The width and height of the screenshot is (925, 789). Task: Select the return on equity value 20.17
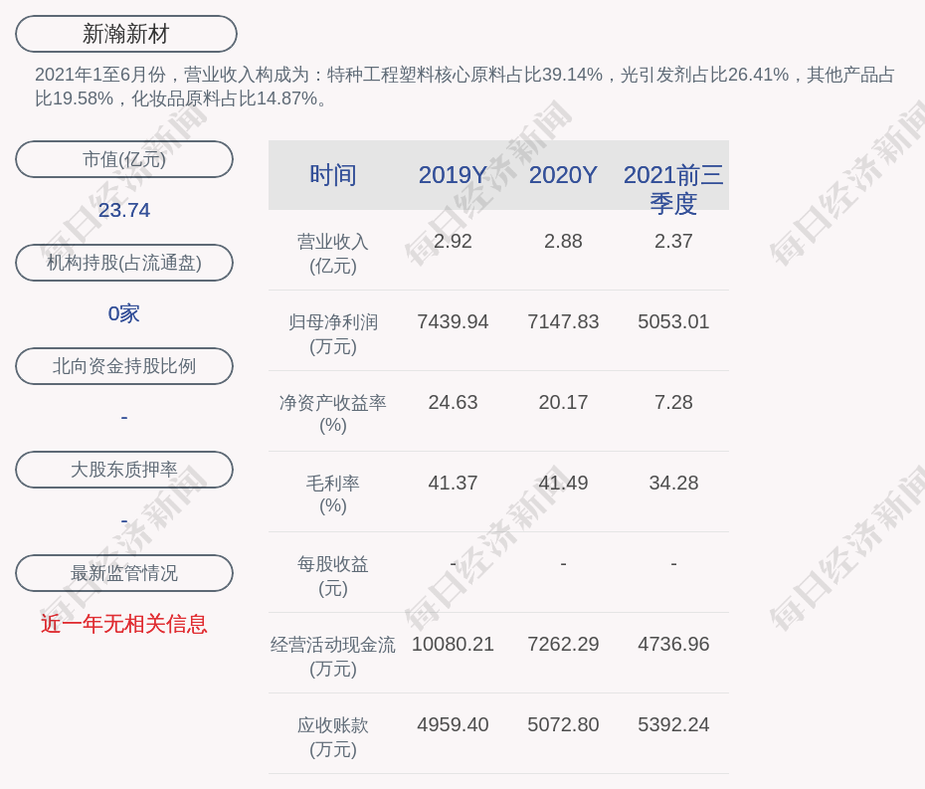[x=563, y=403]
